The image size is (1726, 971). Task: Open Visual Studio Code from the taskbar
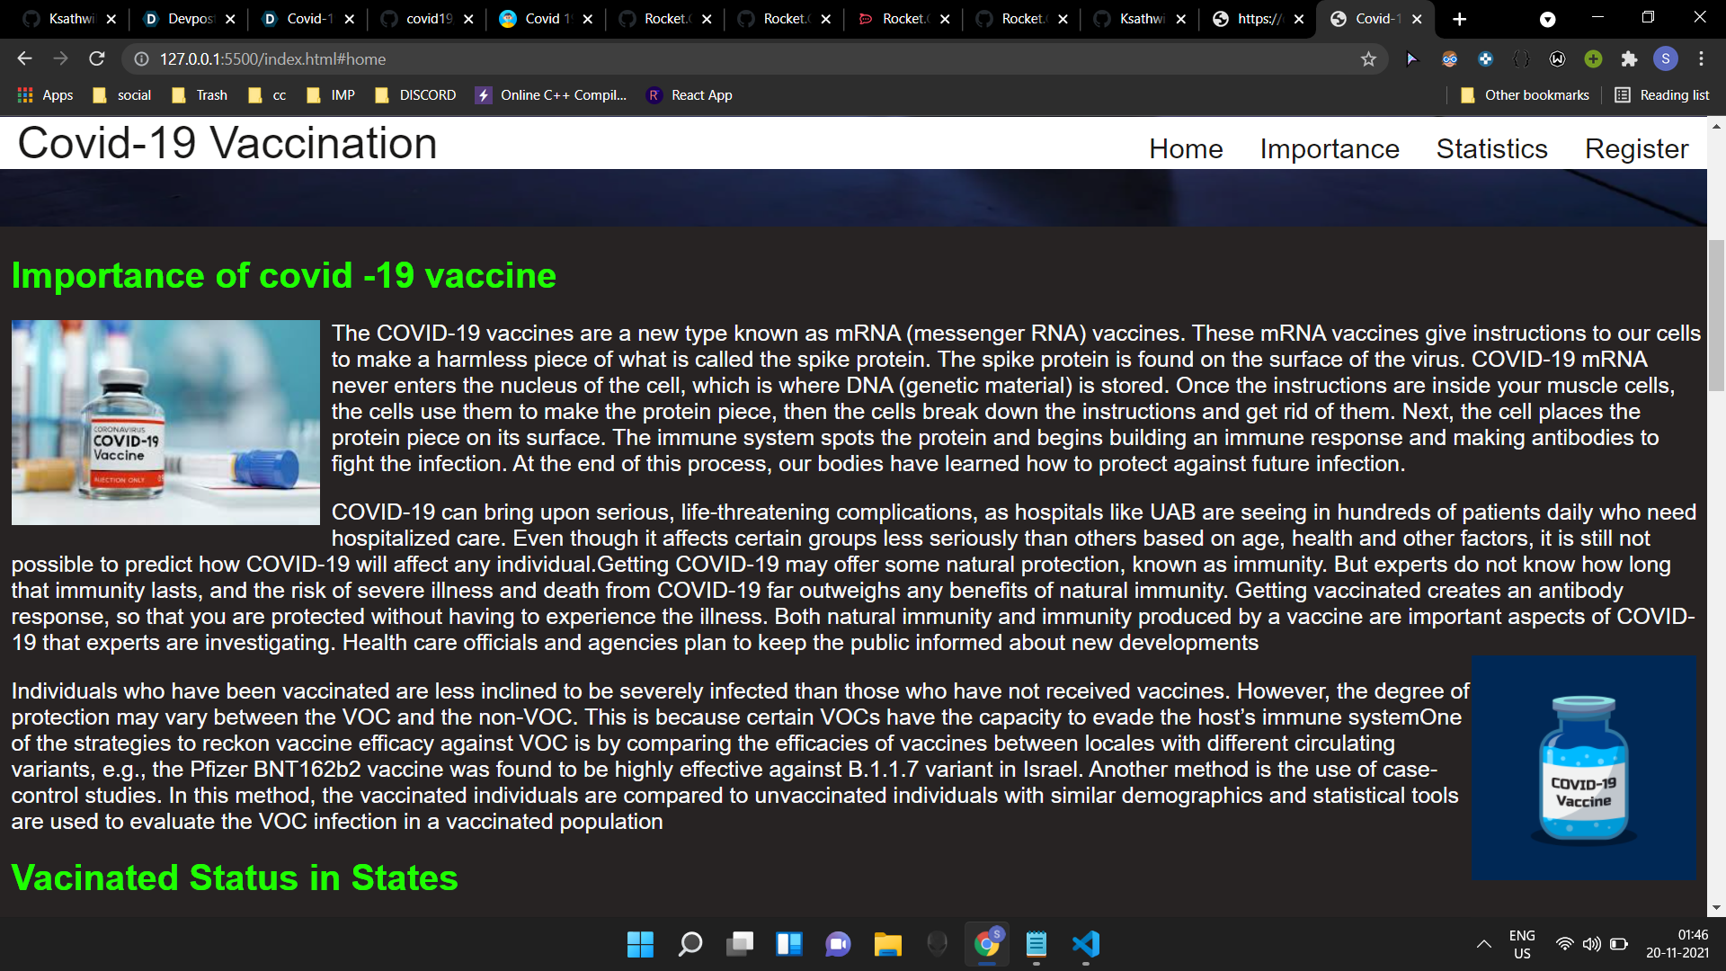[1085, 944]
